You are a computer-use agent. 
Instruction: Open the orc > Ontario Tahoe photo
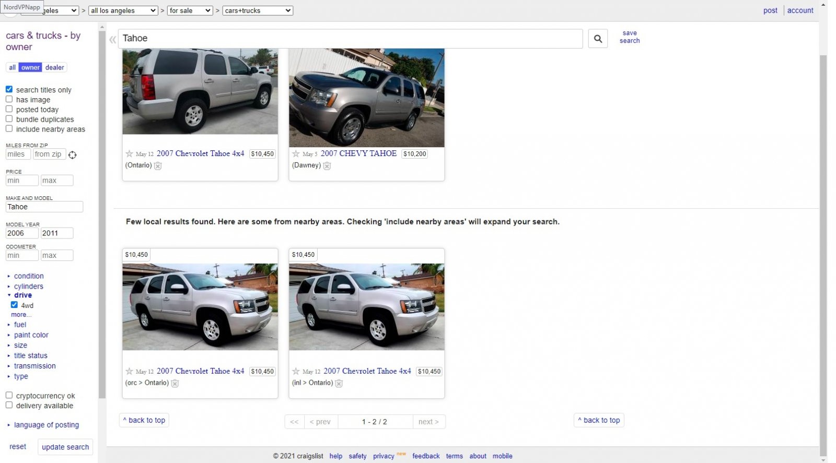point(200,307)
